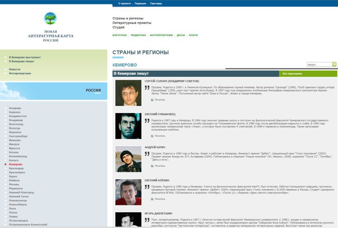The width and height of the screenshot is (338, 228).
Task: Click the tree logo of Новая литературная карта
Action: coord(50,18)
